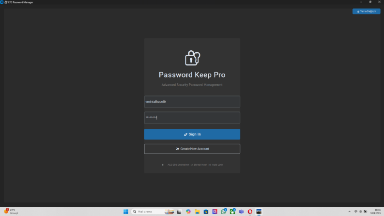Screen dimensions: 384x216
Task: Open Opera browser from taskbar
Action: tap(250, 212)
